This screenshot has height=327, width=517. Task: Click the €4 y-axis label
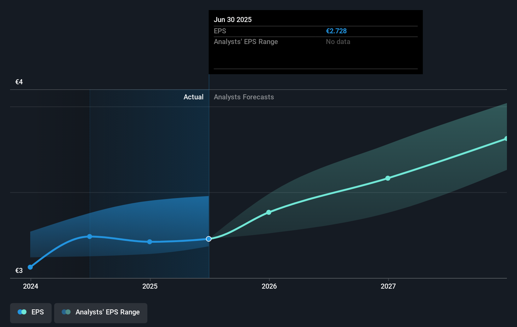pos(19,82)
